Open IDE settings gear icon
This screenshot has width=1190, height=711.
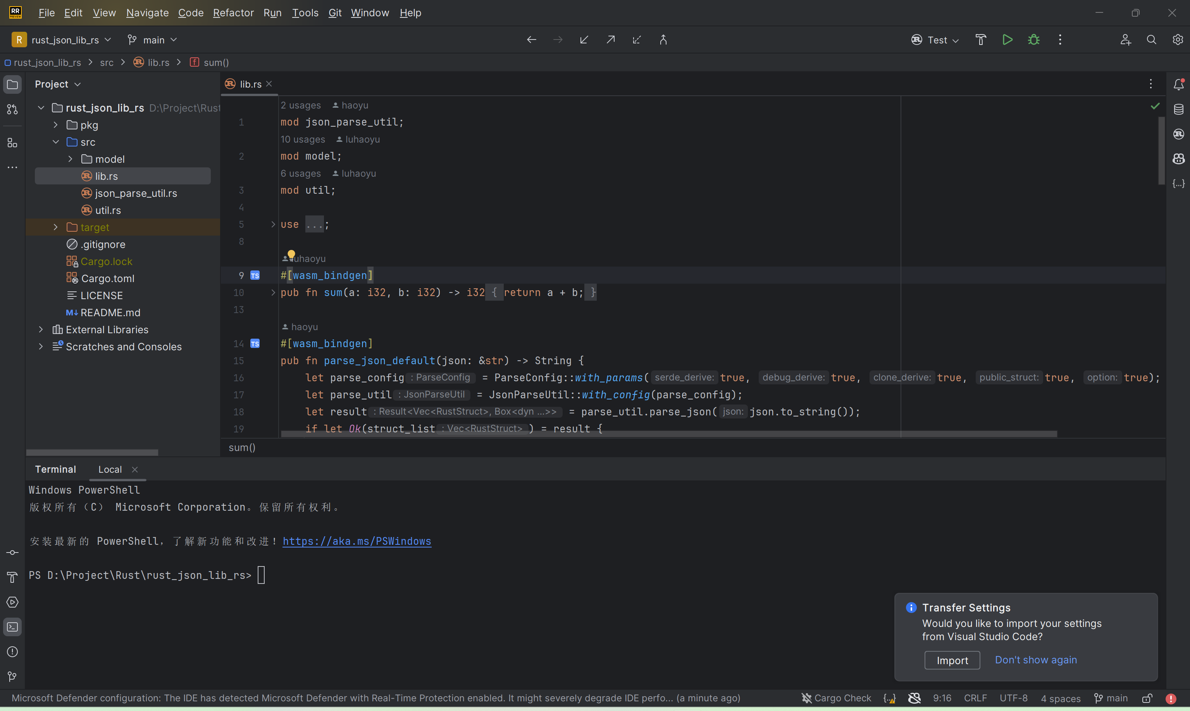1178,40
